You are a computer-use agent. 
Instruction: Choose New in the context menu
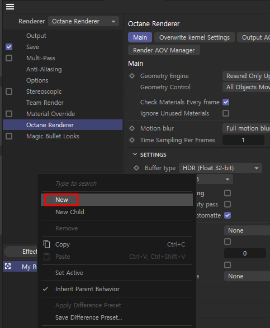pyautogui.click(x=117, y=200)
